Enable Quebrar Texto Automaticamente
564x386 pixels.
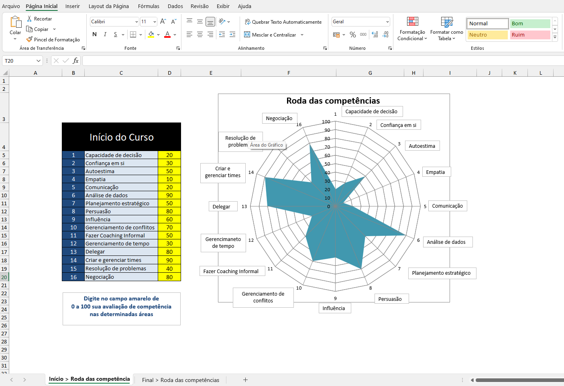pos(283,22)
